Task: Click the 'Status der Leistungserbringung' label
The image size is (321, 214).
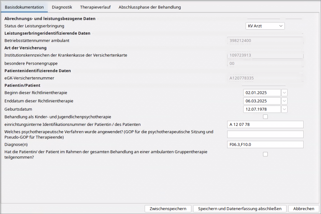Action: (x=34, y=26)
